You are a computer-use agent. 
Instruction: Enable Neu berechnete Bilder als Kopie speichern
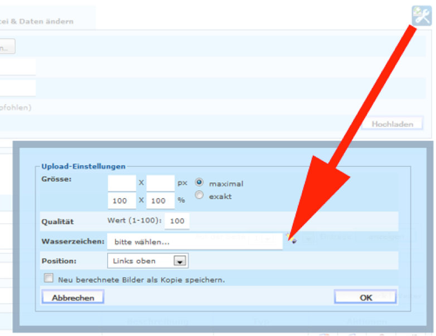coord(49,278)
